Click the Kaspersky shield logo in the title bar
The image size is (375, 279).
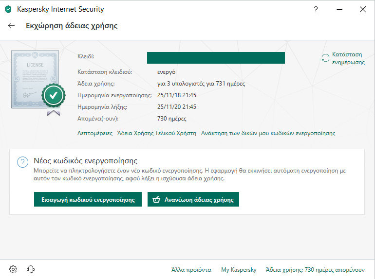pos(8,9)
